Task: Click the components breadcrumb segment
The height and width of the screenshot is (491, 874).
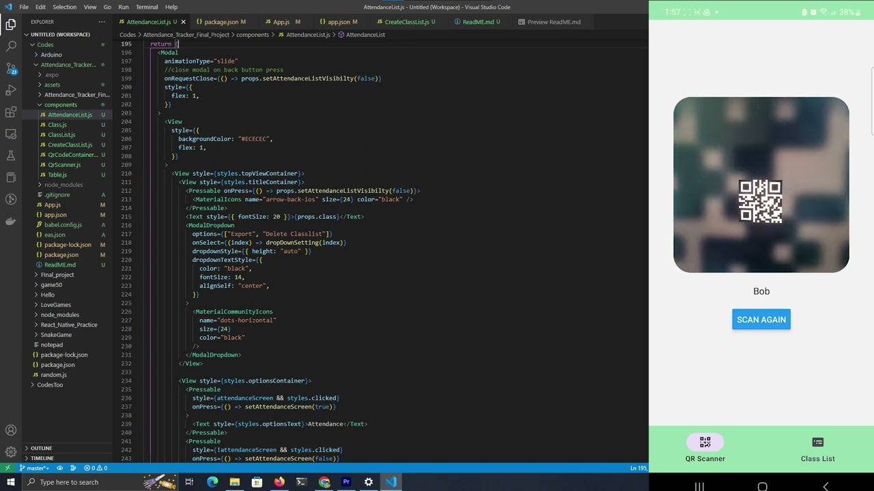Action: tap(253, 35)
